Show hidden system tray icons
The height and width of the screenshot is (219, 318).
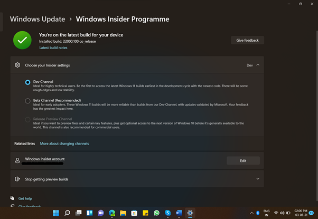[251, 213]
